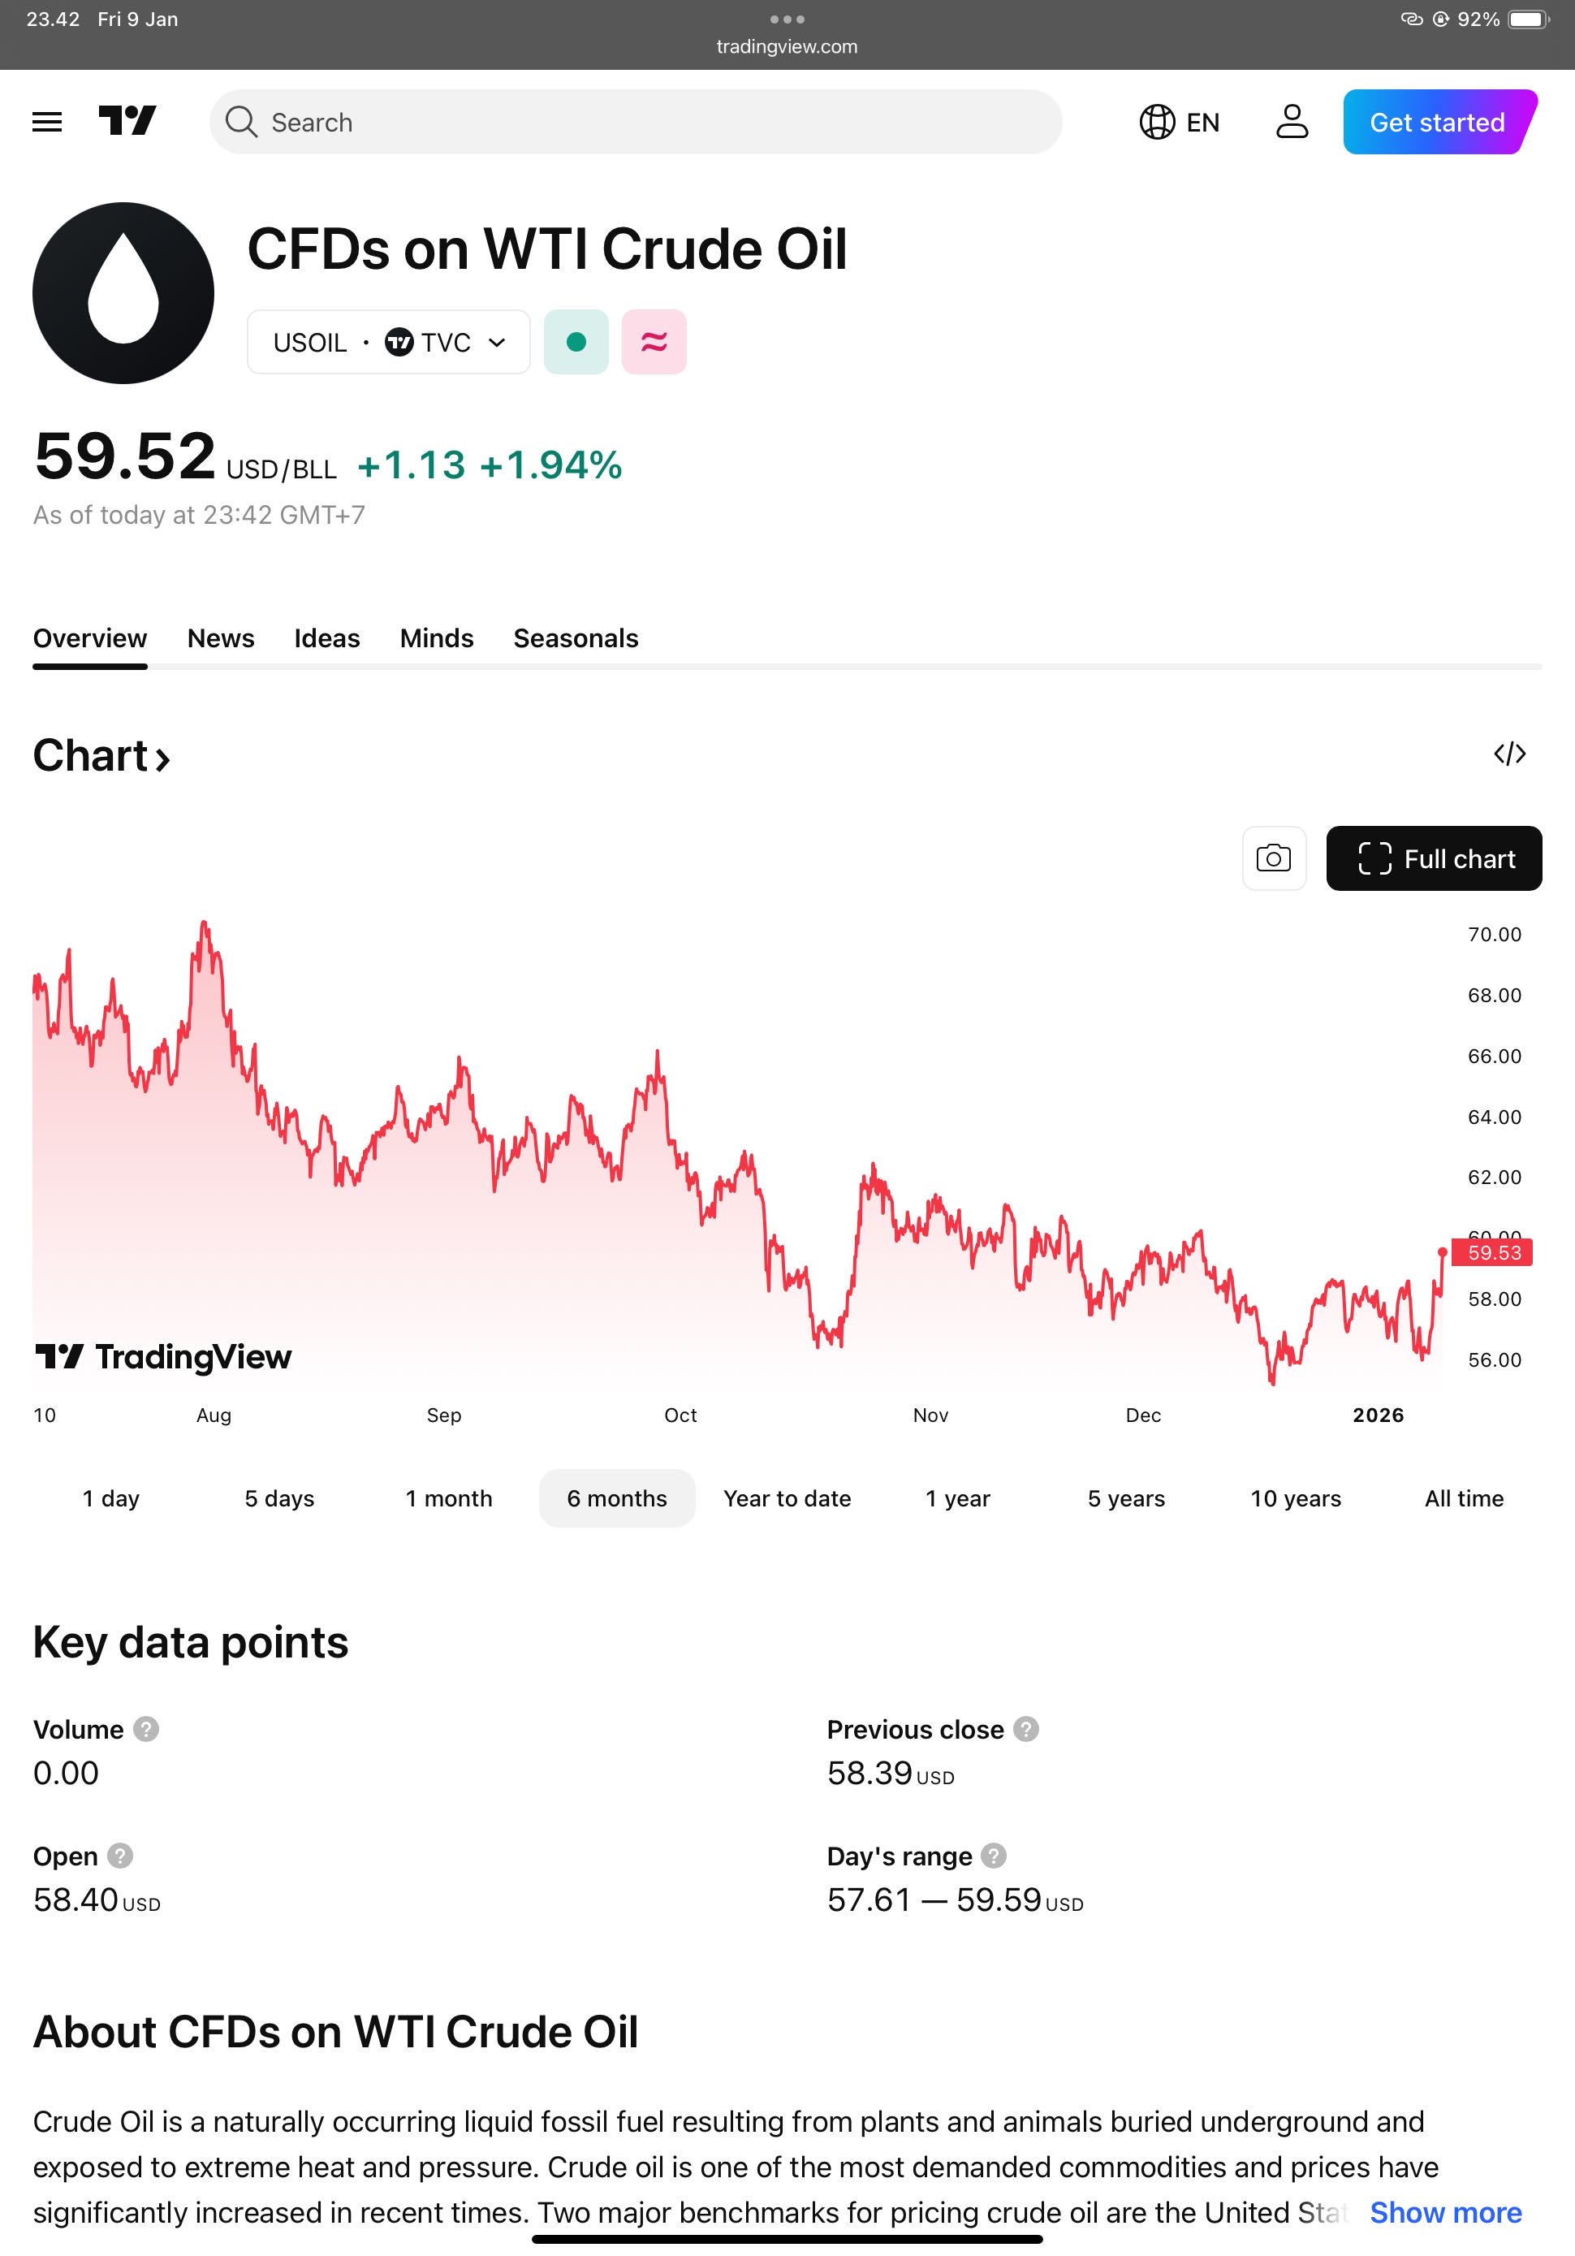Click the green market status indicator
1575x2256 pixels.
[576, 342]
